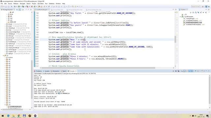
Task: Switch to the Search tab in bottom panel
Action: [64, 71]
